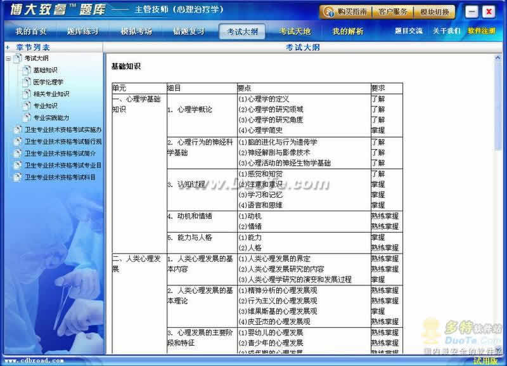This screenshot has width=507, height=366.
Task: Click the cell 1. 心理学概论
Action: (x=202, y=115)
